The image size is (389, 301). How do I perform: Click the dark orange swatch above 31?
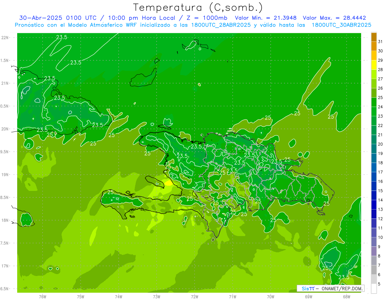(374, 37)
